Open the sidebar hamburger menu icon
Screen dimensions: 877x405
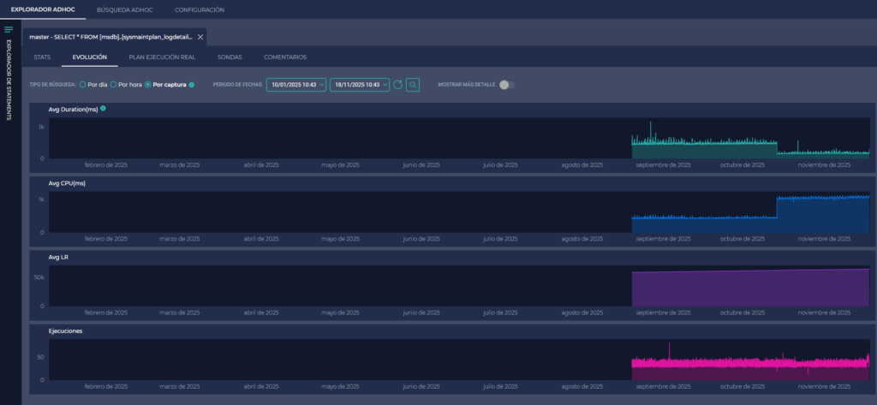click(9, 30)
